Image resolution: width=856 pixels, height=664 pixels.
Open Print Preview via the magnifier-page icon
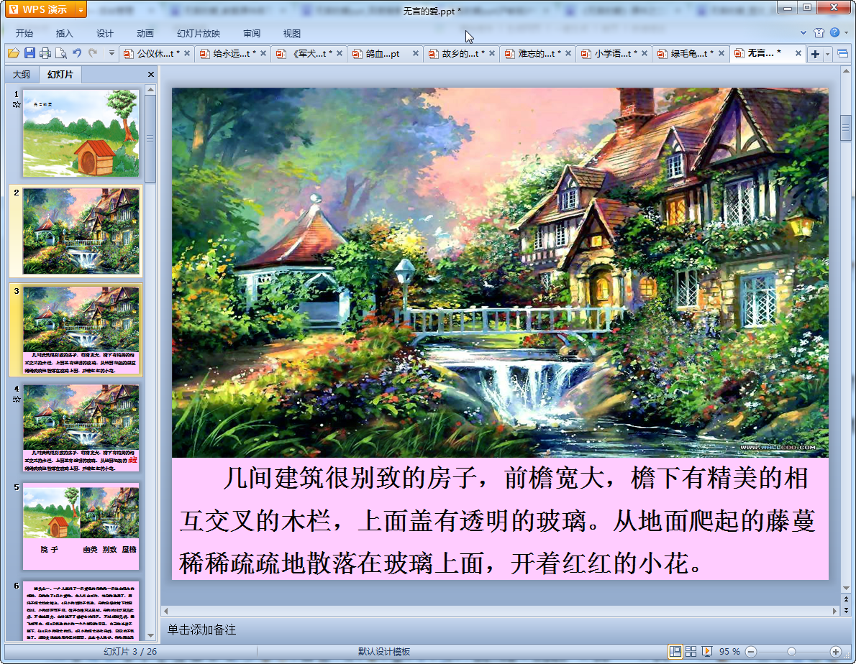pyautogui.click(x=61, y=53)
